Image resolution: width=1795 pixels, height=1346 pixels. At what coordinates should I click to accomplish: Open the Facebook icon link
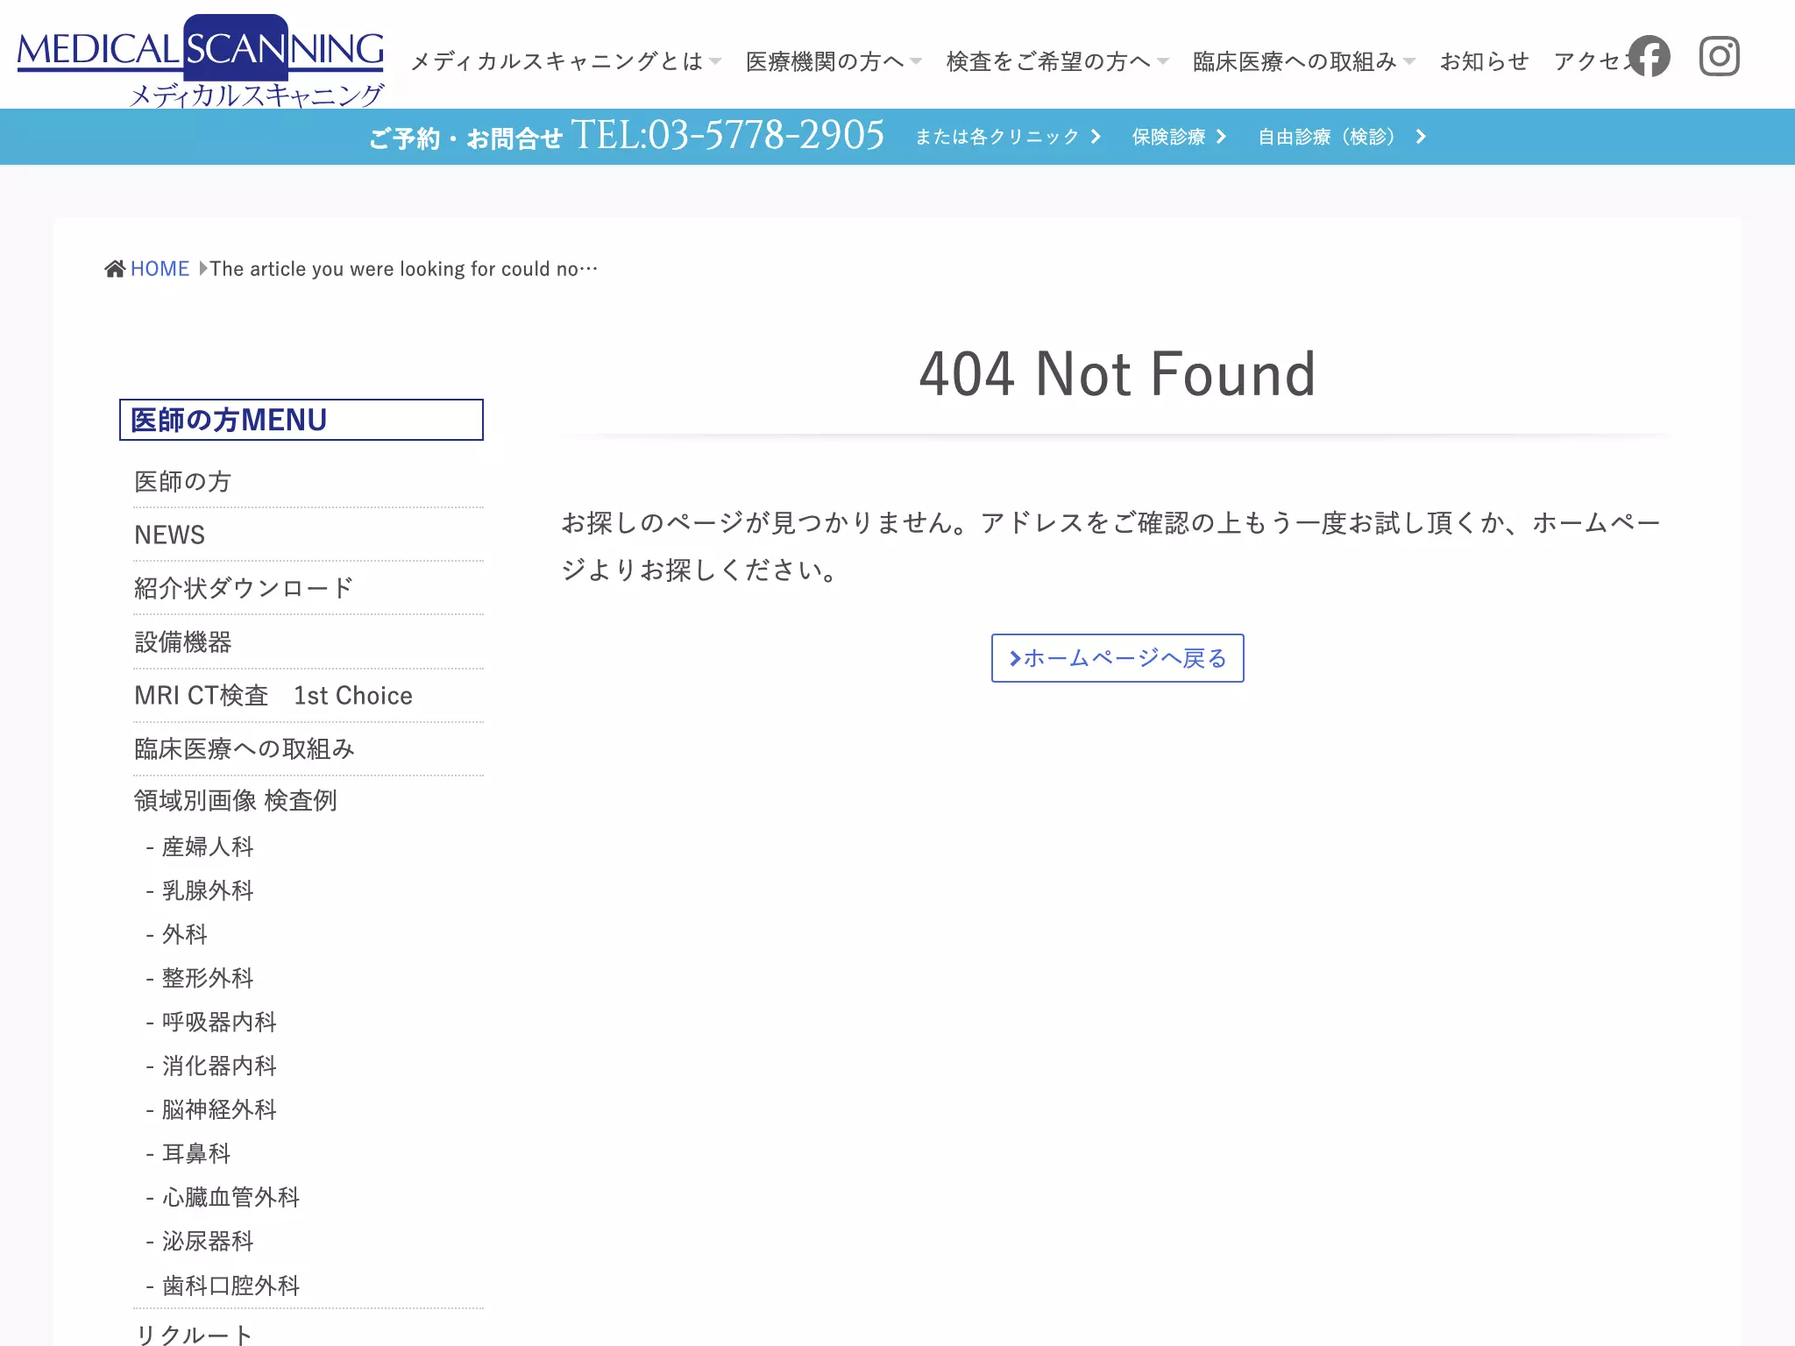coord(1650,56)
